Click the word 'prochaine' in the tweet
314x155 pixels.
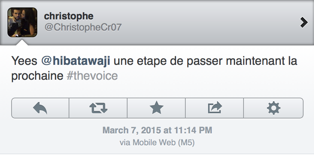tap(37, 76)
